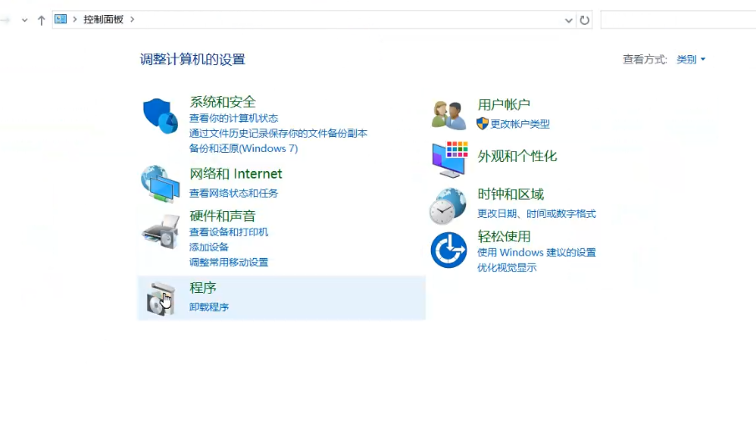Open the Ease of Access icon

(x=449, y=250)
